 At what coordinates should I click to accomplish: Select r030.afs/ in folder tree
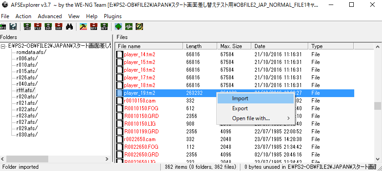pos(27,134)
